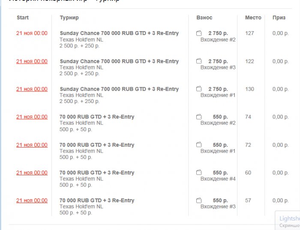Follow the 21 ноя link in place 57 row
The width and height of the screenshot is (300, 230).
pos(32,201)
